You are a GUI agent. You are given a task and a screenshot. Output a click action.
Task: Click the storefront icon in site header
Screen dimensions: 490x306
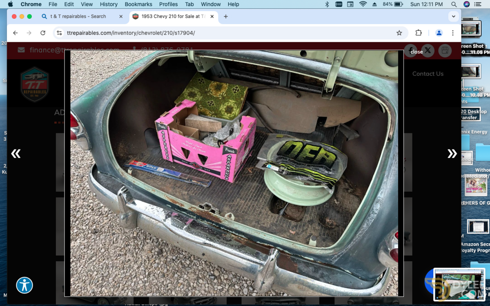click(445, 50)
